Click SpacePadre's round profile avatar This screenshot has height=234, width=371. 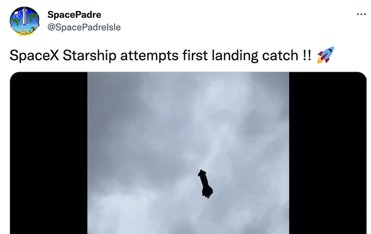point(25,22)
